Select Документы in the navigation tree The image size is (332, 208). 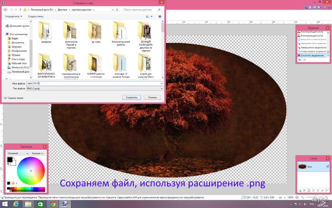[x=16, y=42]
